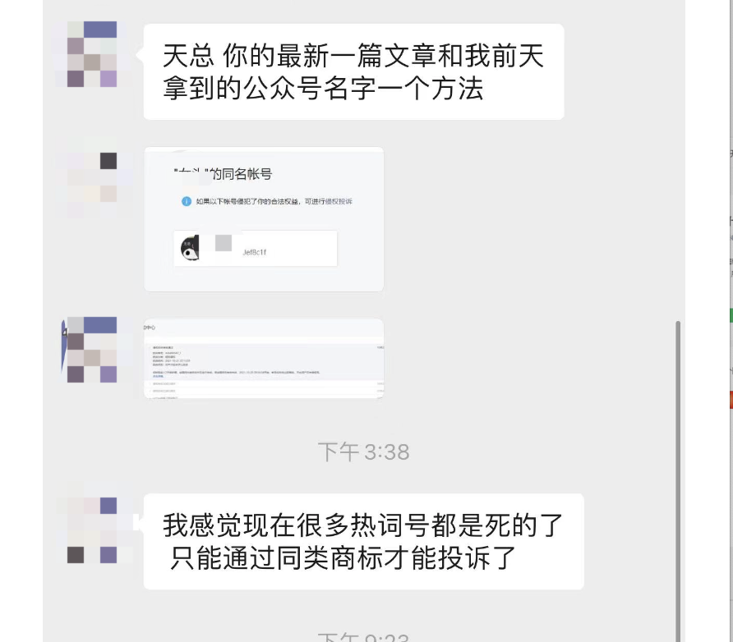Click the Jef8c1f account card
This screenshot has height=642, width=733.
pyautogui.click(x=256, y=248)
